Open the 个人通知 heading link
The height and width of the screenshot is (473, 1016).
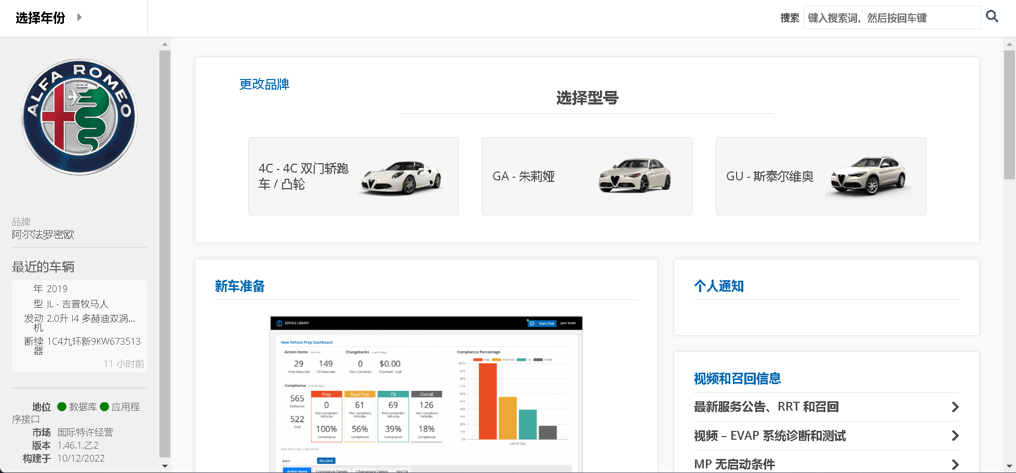(x=718, y=286)
